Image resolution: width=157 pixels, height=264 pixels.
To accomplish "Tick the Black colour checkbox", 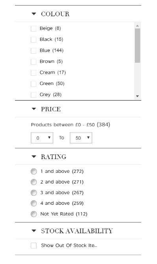I will point(34,39).
